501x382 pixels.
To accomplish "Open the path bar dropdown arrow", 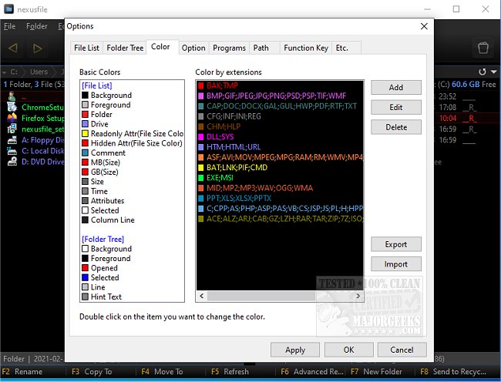I will [493, 72].
